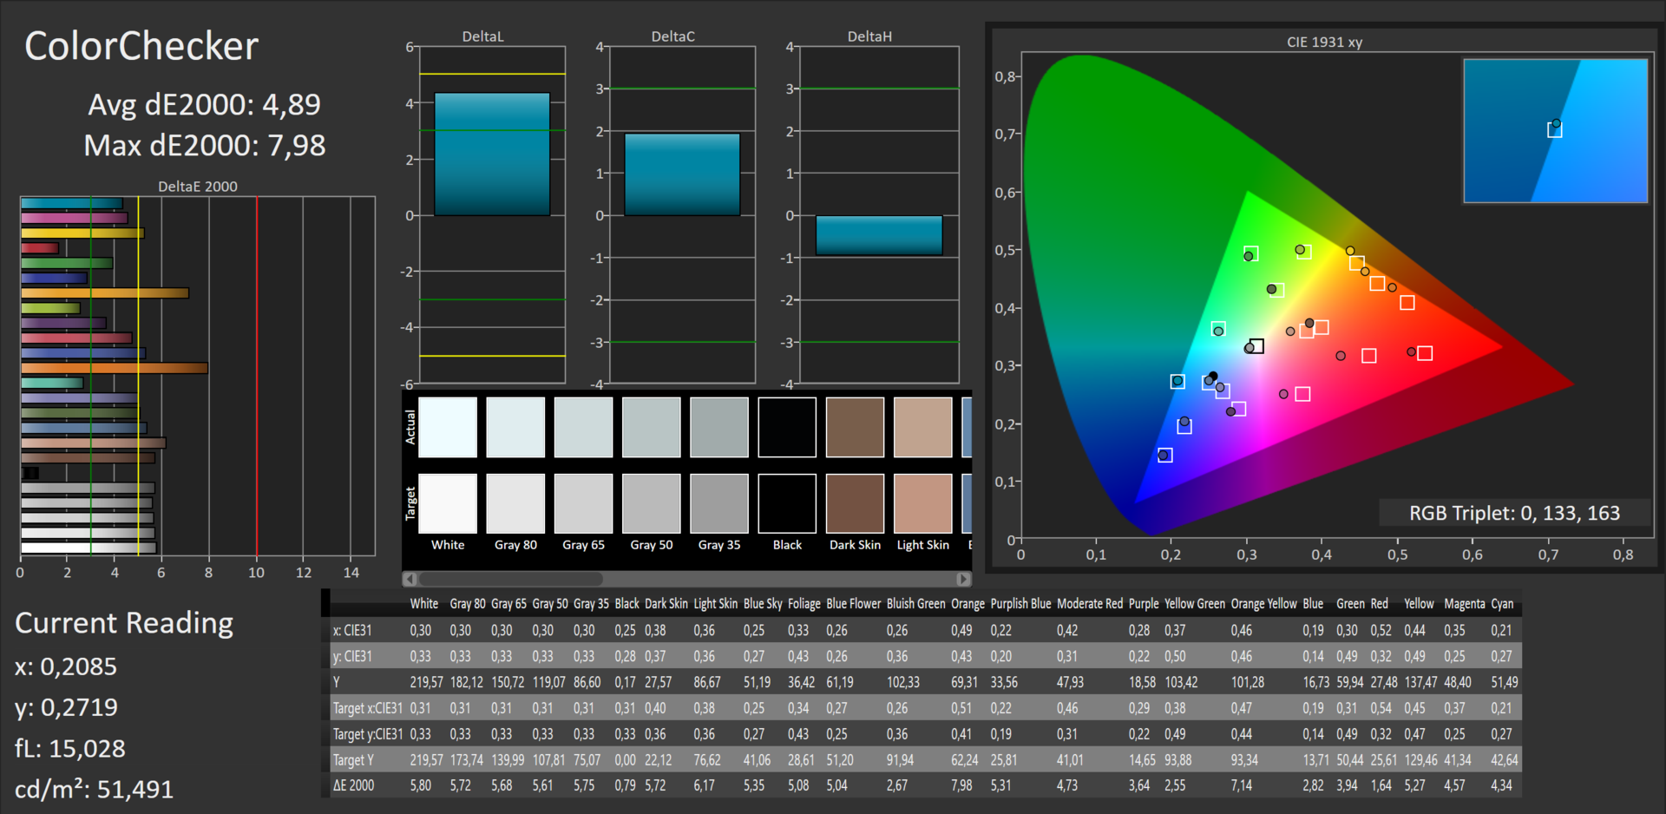Click the left arrow of the swatch scrollbar

(410, 579)
